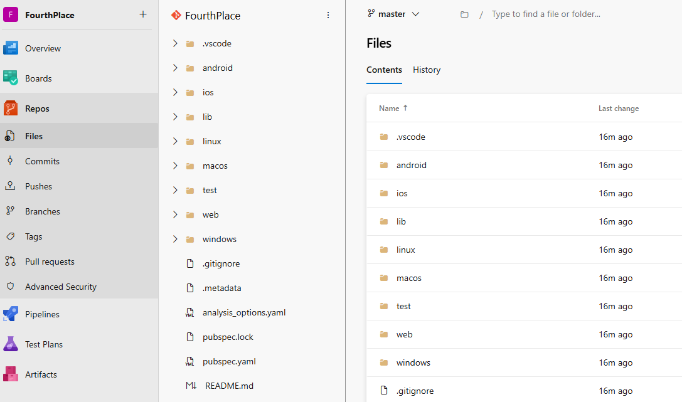682x402 pixels.
Task: Click the Pull requests icon in the sidebar
Action: tap(10, 261)
